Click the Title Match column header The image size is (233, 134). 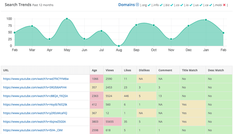(x=190, y=70)
